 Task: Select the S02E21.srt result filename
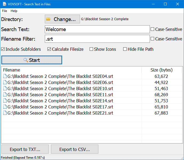(60, 113)
